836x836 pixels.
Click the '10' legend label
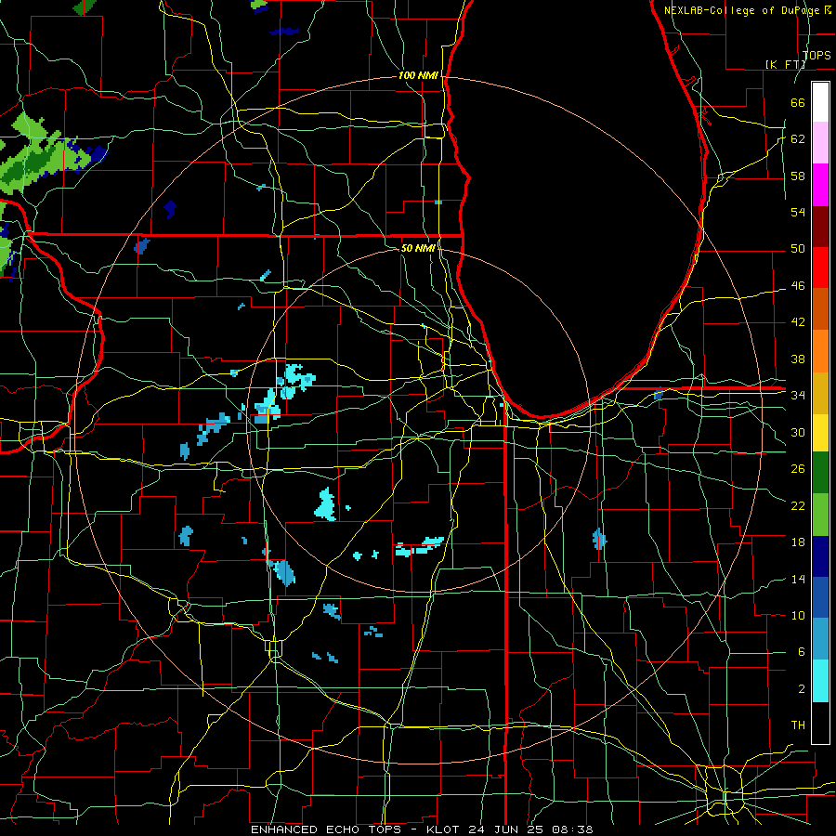(x=798, y=616)
